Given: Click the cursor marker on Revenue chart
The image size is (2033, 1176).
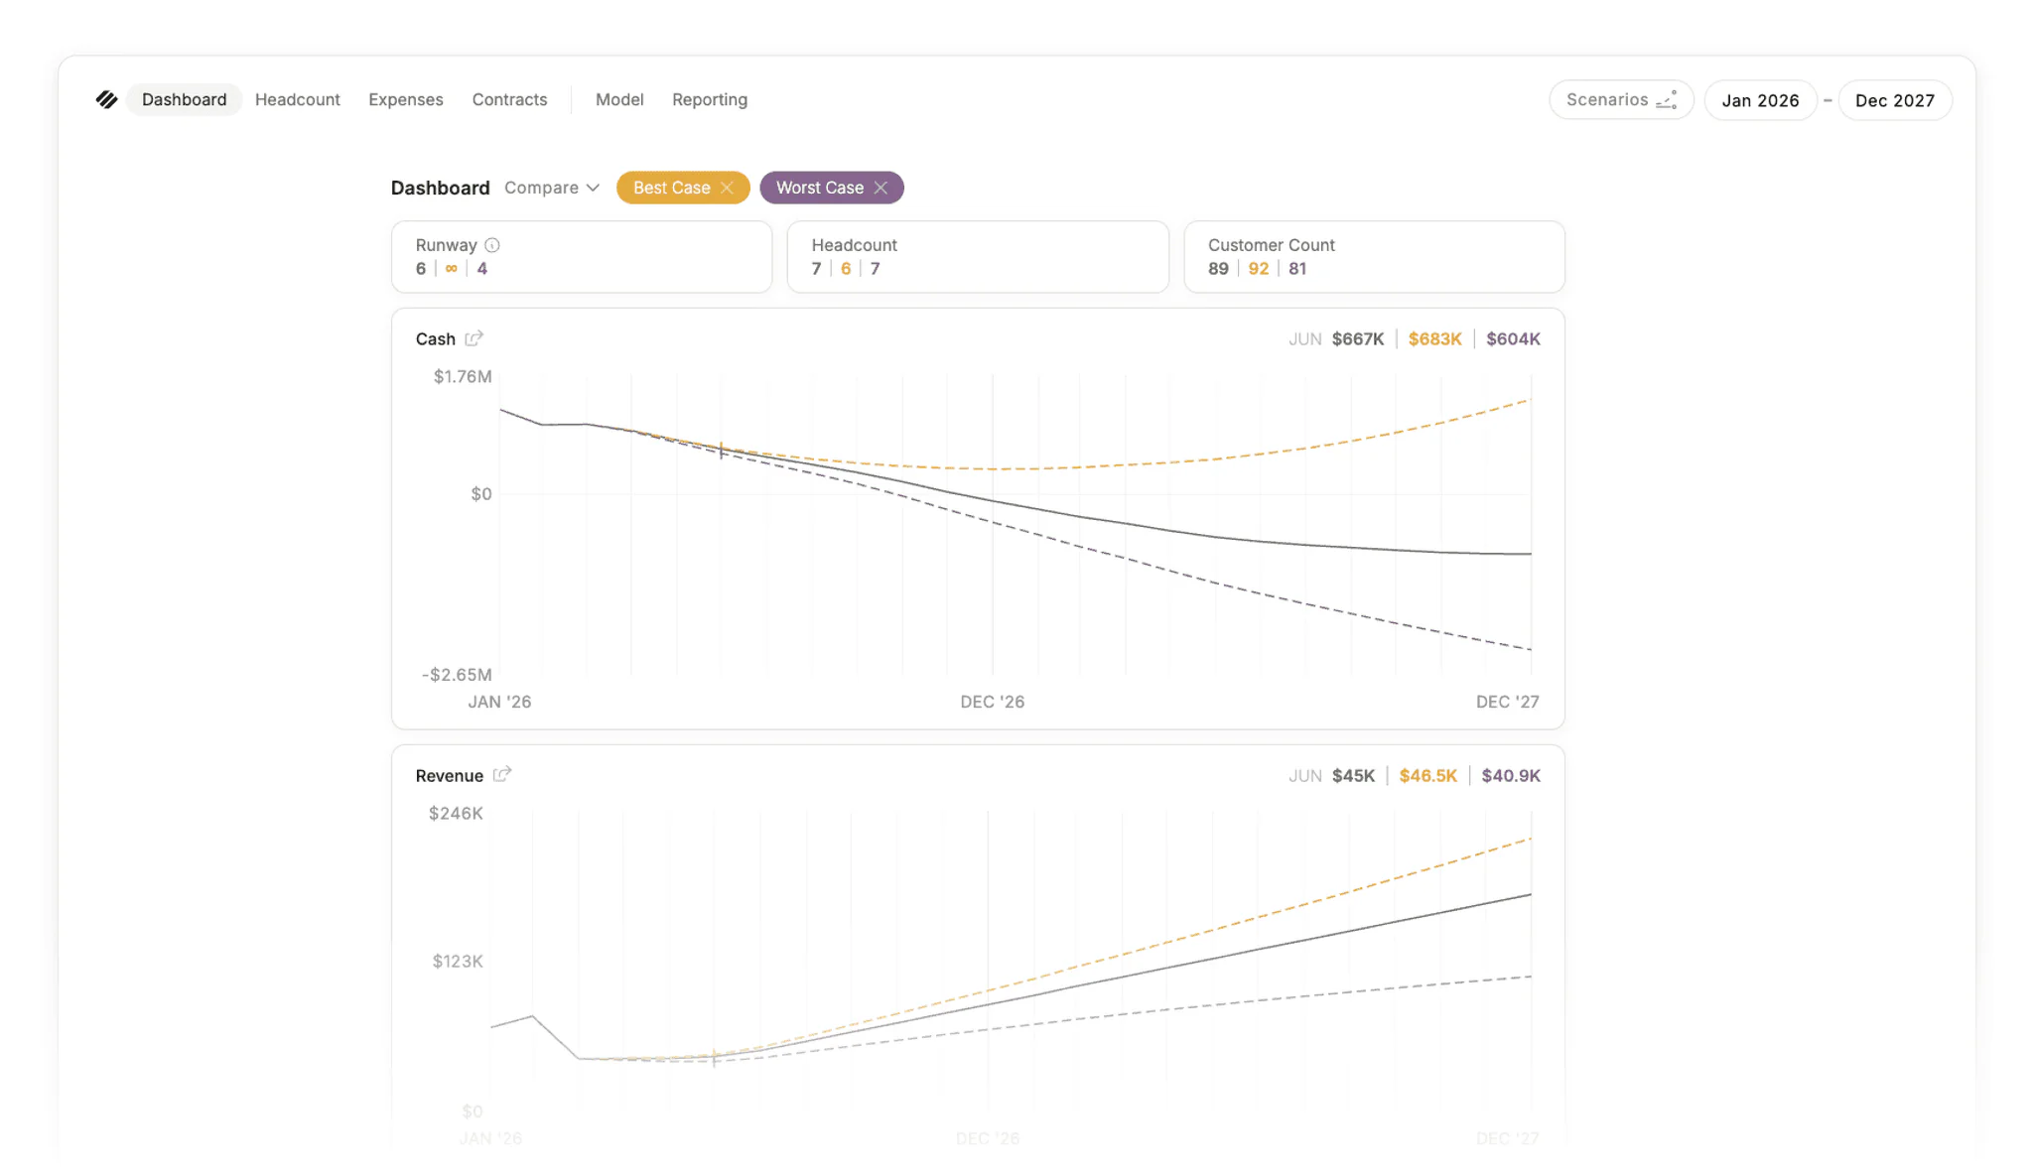Looking at the screenshot, I should pos(715,1058).
